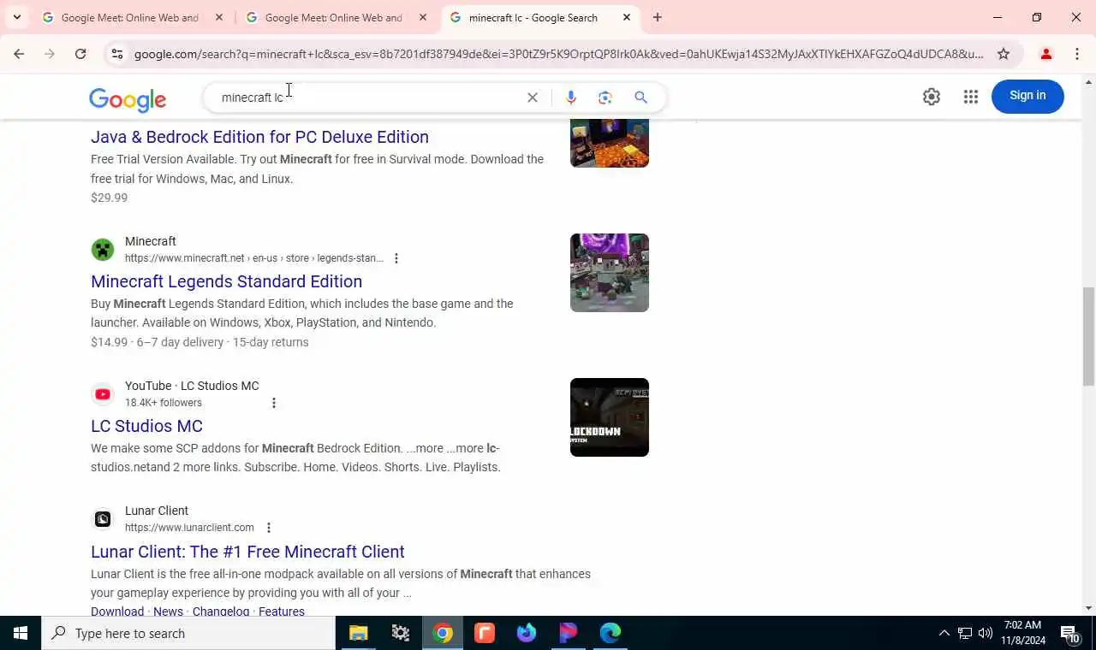Viewport: 1096px width, 650px height.
Task: Open a new browser tab
Action: [658, 17]
